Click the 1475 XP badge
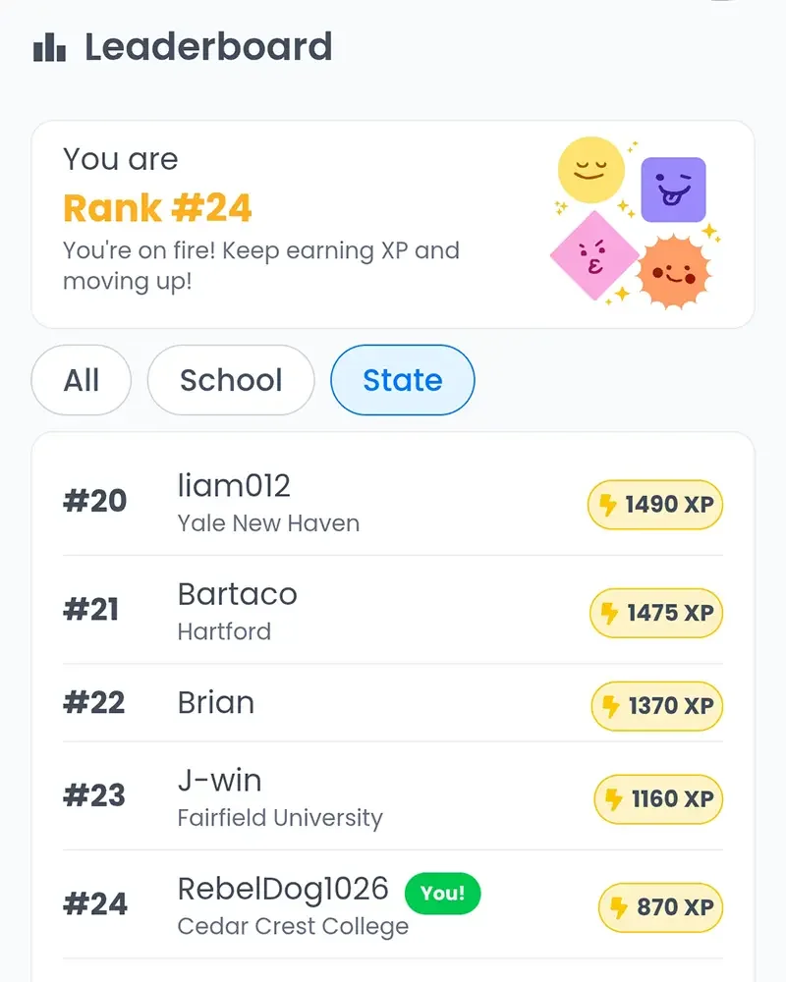Viewport: 786px width, 982px height. click(656, 613)
